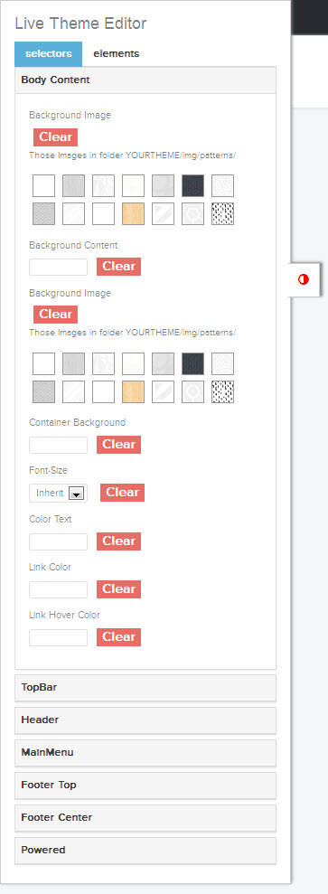The width and height of the screenshot is (328, 894).
Task: Clear the Link Hover Color value
Action: (118, 637)
